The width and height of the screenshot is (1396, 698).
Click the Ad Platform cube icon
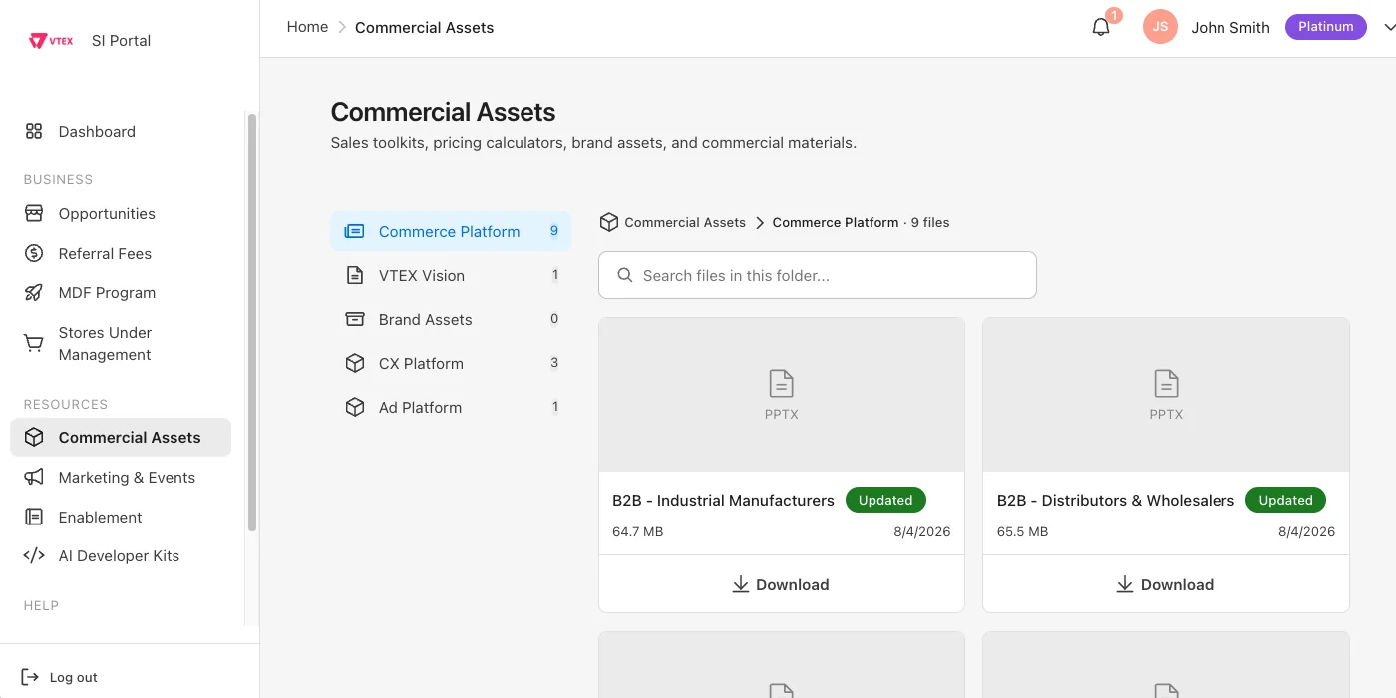coord(354,407)
